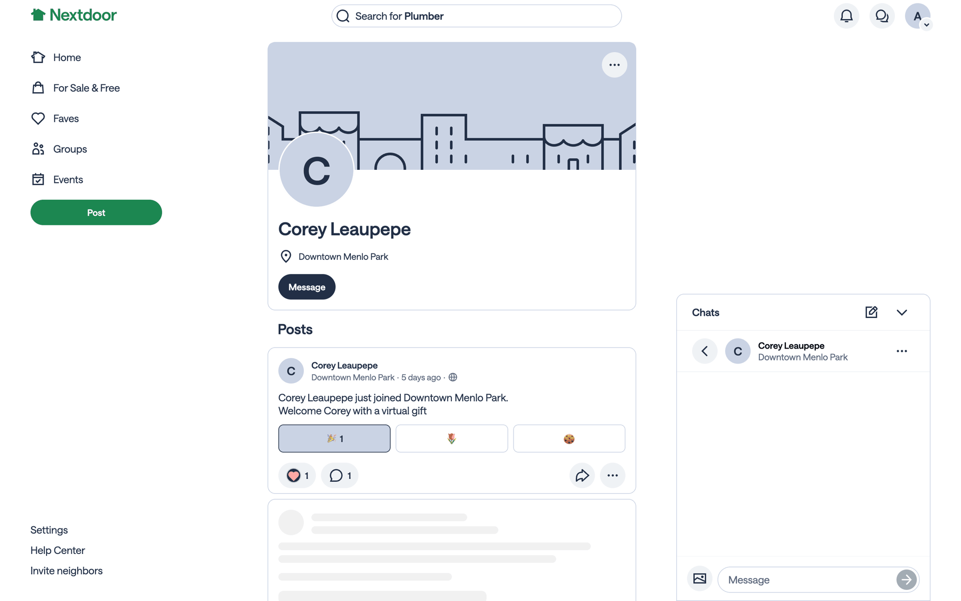
Task: Message Corey Leaupepe from profile
Action: pyautogui.click(x=307, y=287)
